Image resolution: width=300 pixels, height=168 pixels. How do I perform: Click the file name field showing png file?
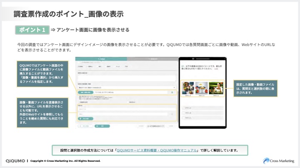tap(131, 93)
